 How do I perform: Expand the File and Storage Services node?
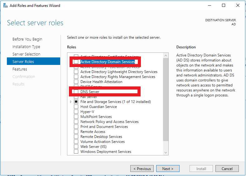point(71,102)
